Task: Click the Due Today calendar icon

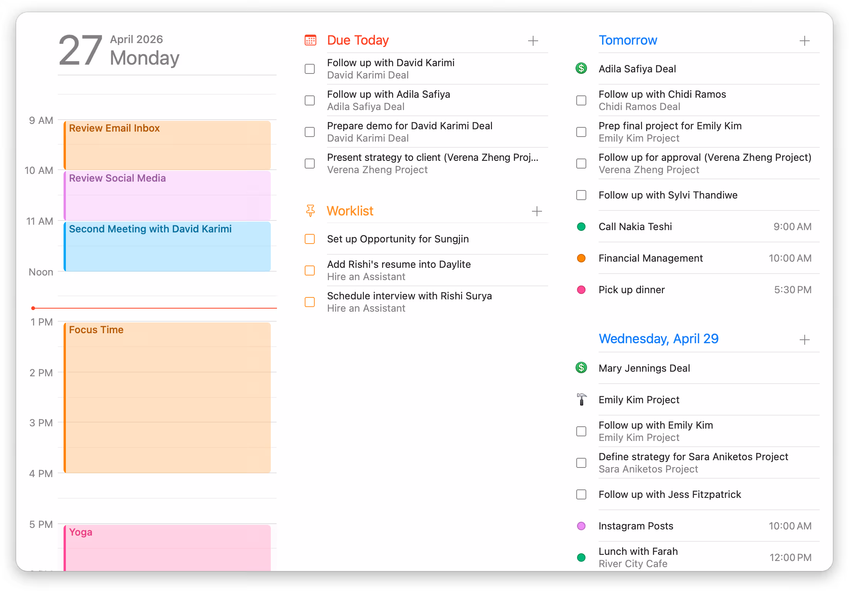Action: coord(310,40)
